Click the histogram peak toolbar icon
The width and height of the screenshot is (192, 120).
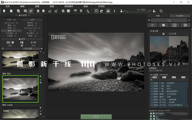88,11
